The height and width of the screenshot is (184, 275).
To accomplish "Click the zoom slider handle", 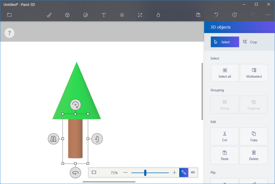I will click(x=145, y=172).
